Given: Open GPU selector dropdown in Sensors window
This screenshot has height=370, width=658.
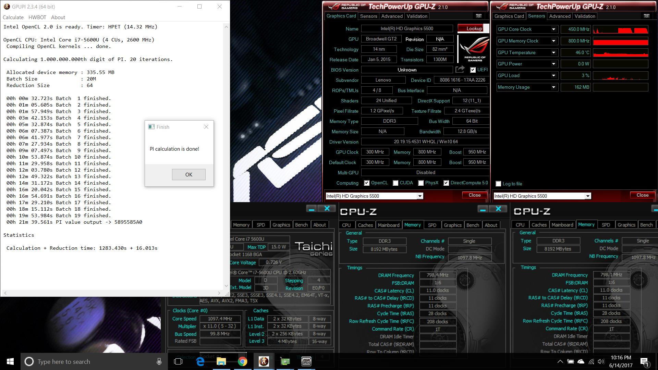Looking at the screenshot, I should click(x=588, y=196).
